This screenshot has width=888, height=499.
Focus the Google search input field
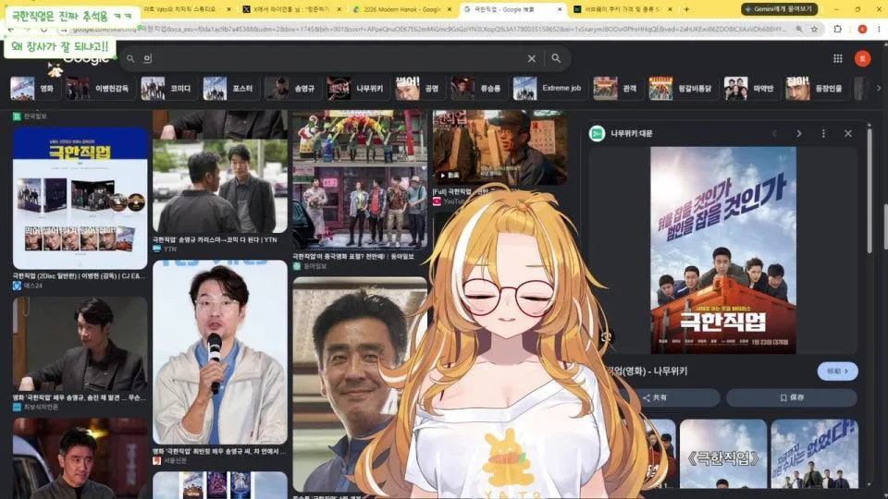point(334,58)
